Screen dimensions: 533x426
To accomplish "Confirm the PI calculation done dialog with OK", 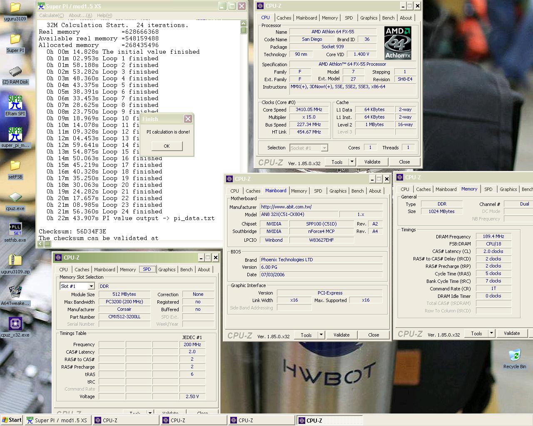I will [x=167, y=146].
